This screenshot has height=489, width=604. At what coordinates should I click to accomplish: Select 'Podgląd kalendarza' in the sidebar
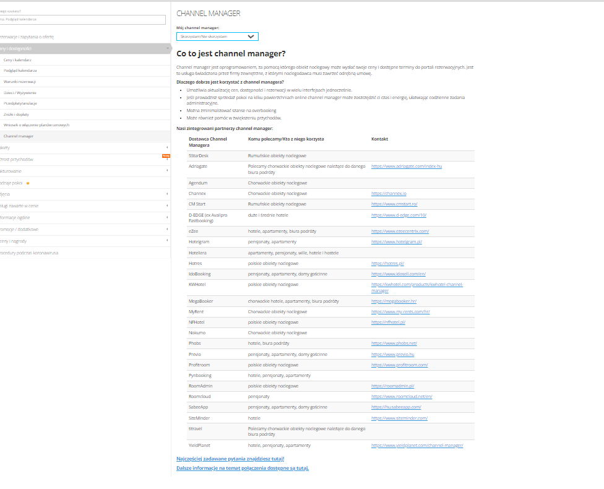coord(20,71)
